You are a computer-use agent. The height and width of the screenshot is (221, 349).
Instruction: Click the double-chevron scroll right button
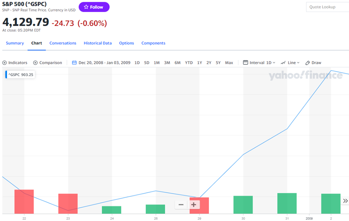tap(345, 201)
